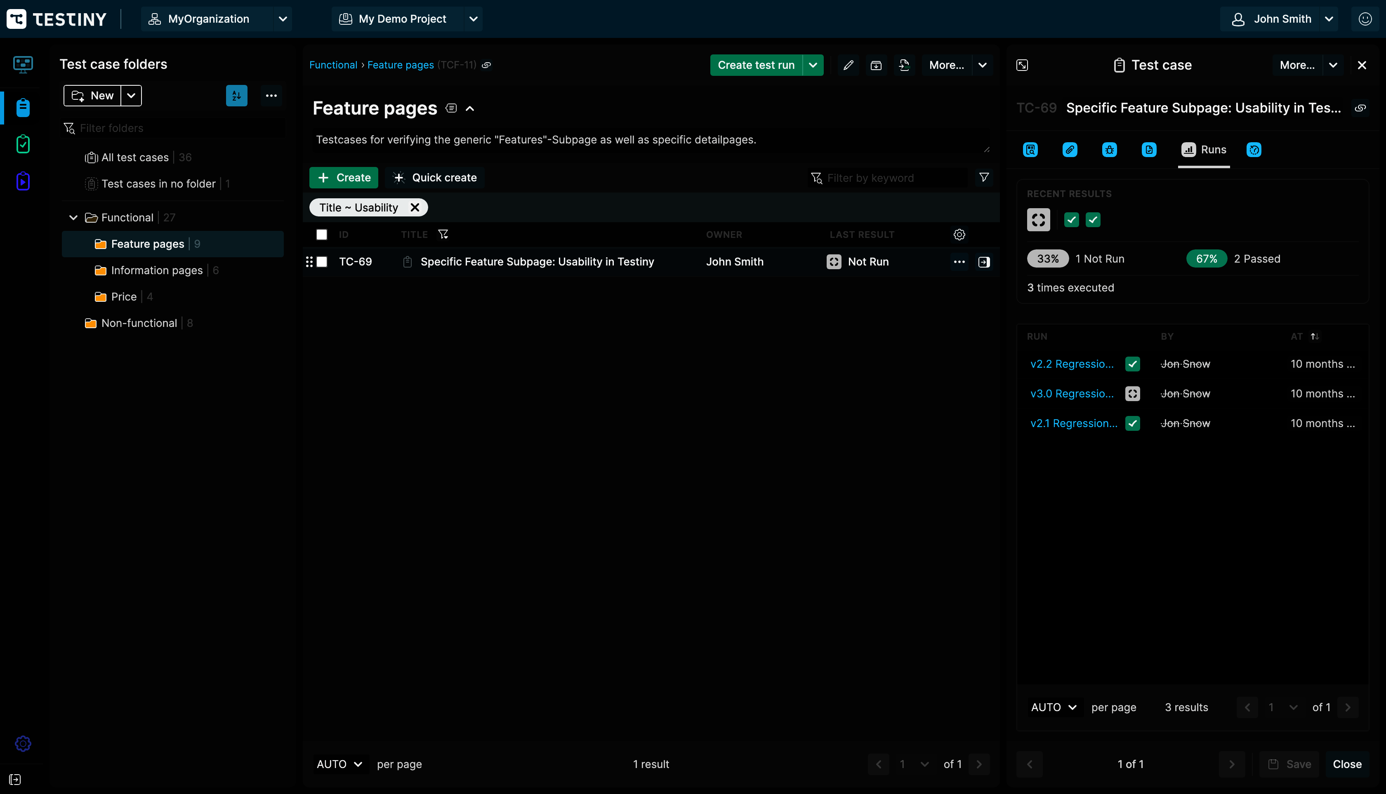
Task: Open the v2.2 Regression run link
Action: point(1071,364)
